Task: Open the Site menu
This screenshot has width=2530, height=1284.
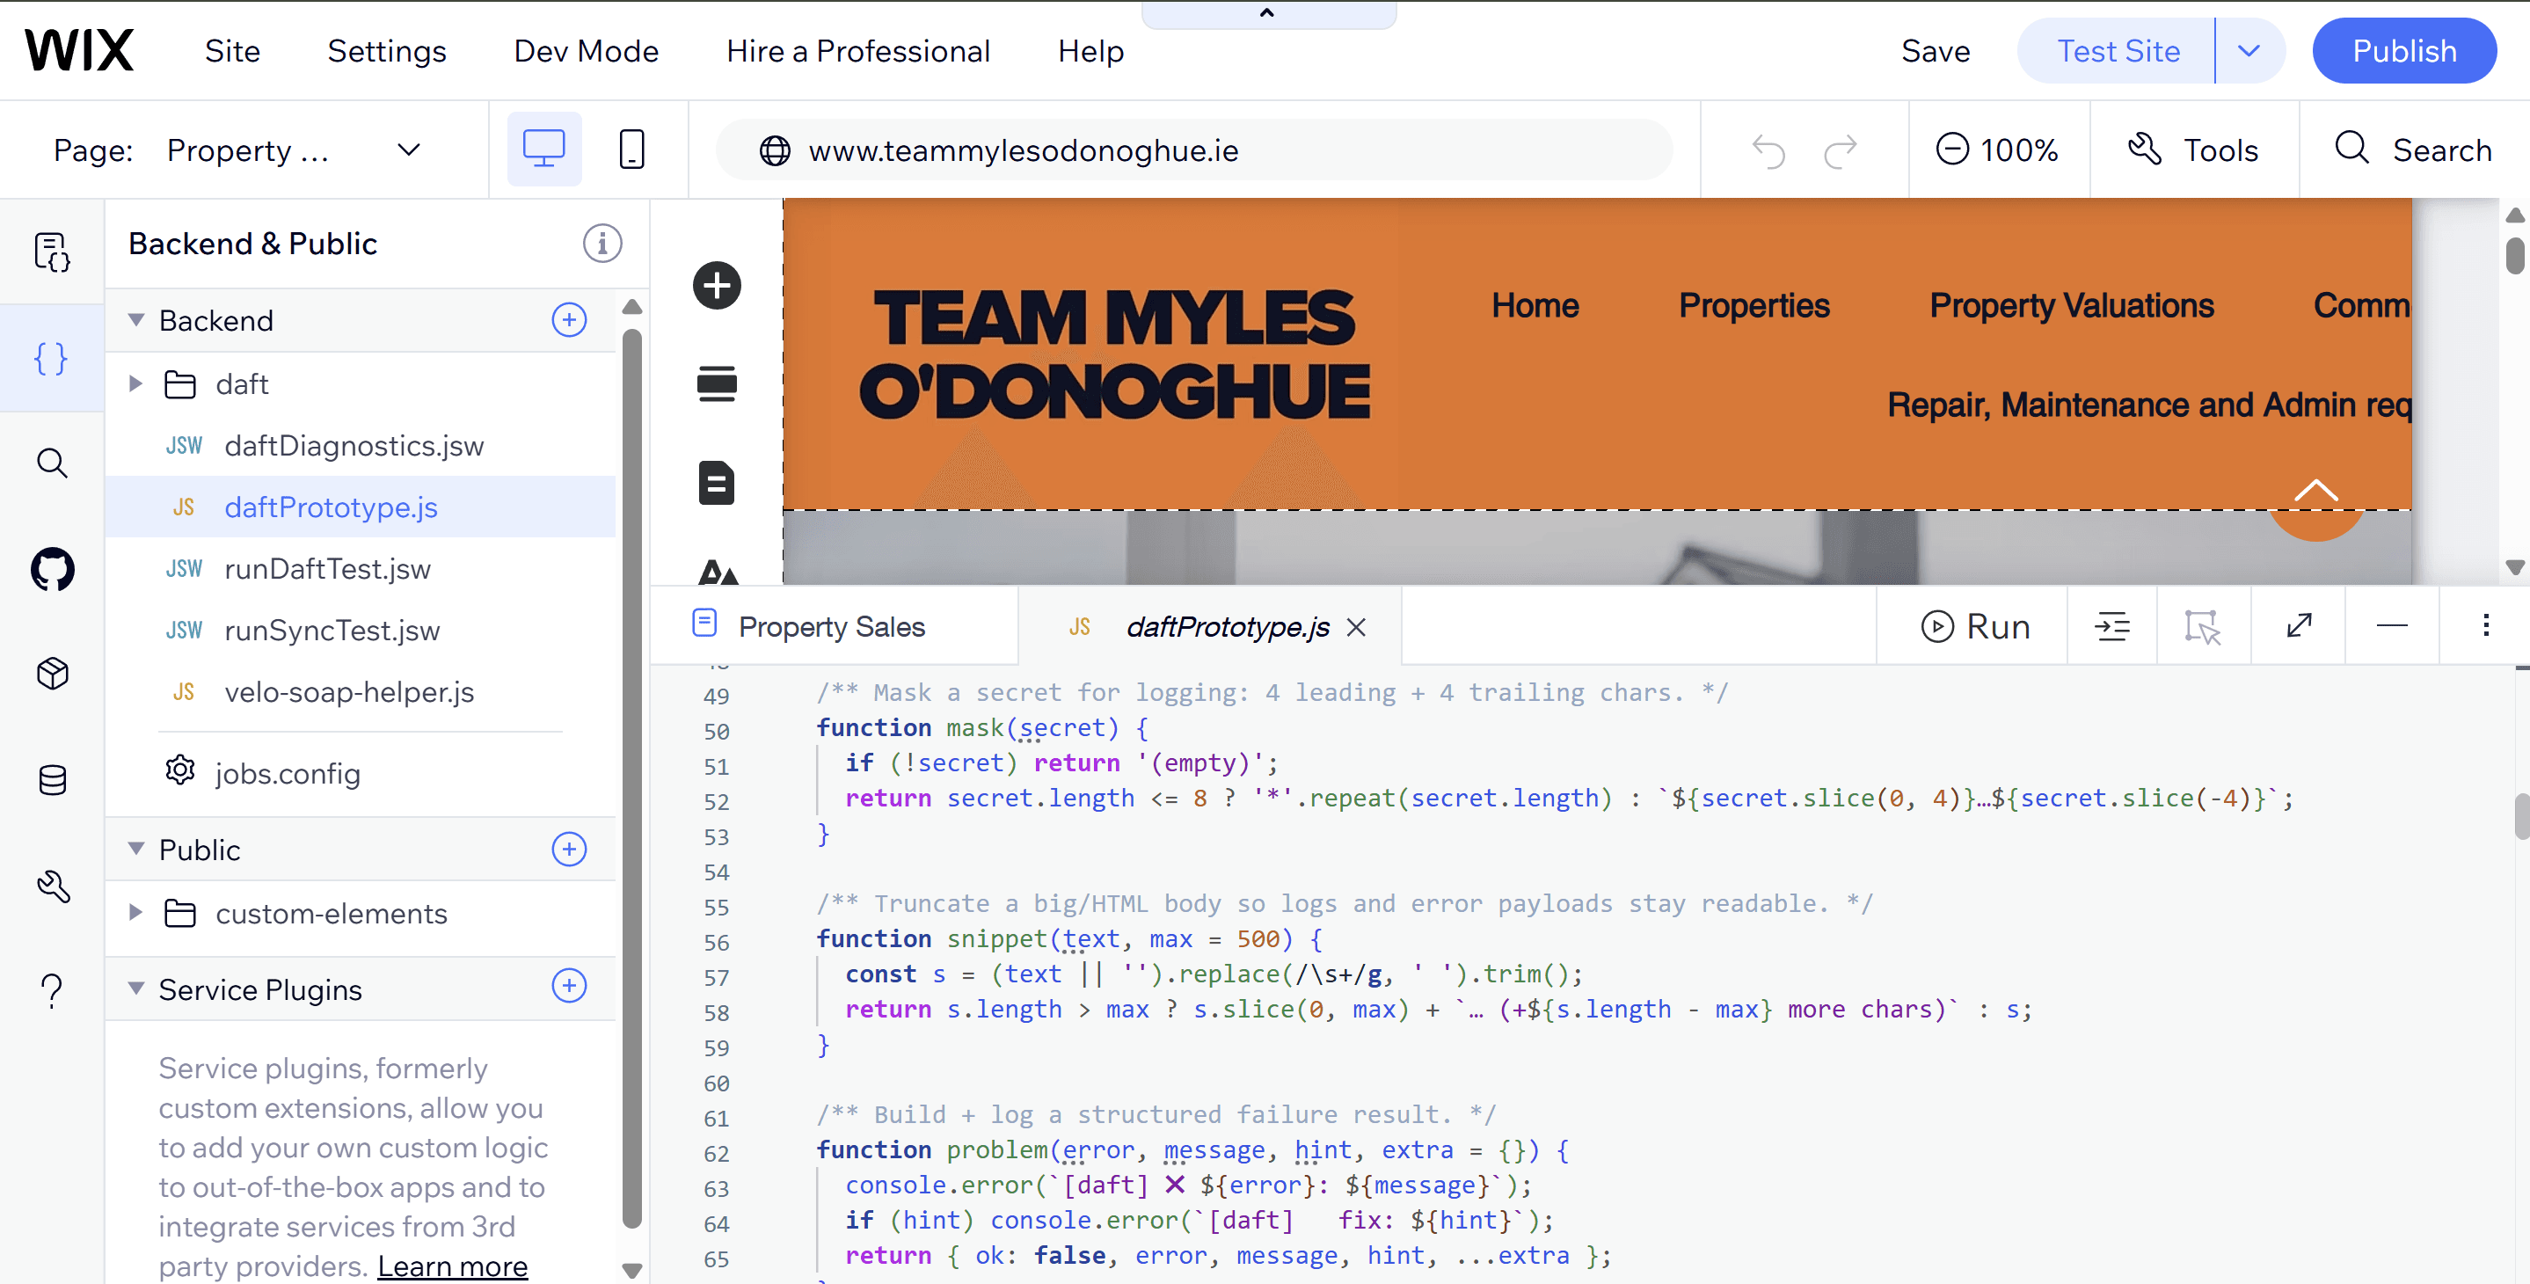Action: coord(233,51)
